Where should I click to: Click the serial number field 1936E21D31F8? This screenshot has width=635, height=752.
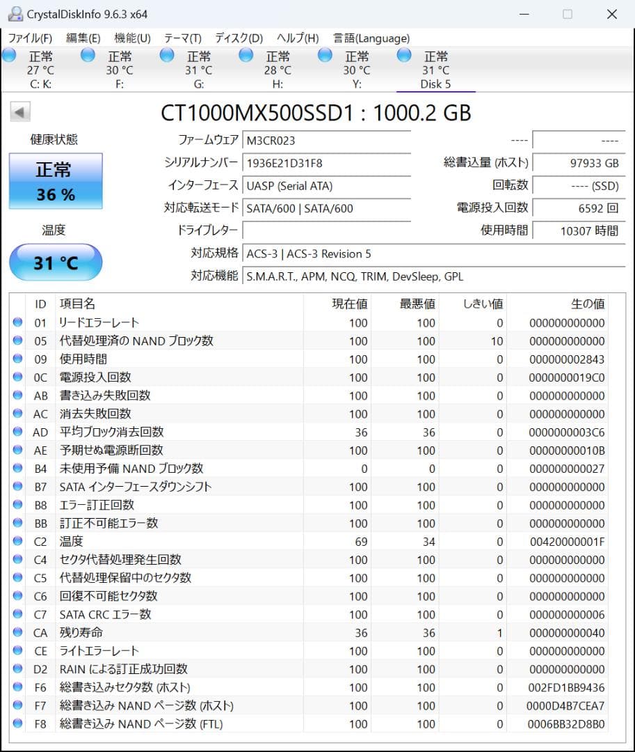click(327, 163)
